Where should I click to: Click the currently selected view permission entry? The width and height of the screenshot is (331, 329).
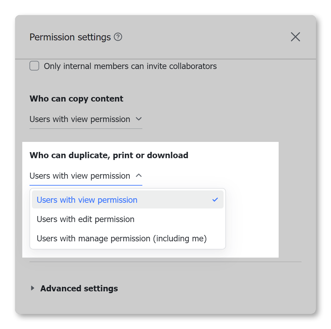(87, 199)
